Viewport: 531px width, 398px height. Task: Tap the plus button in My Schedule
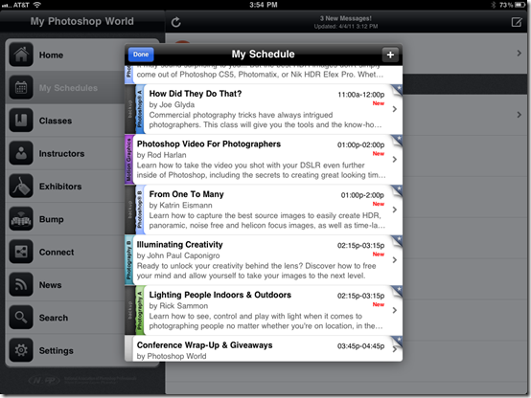[390, 55]
